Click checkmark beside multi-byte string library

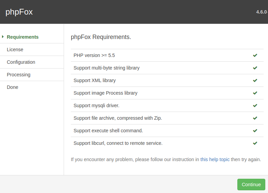[255, 68]
